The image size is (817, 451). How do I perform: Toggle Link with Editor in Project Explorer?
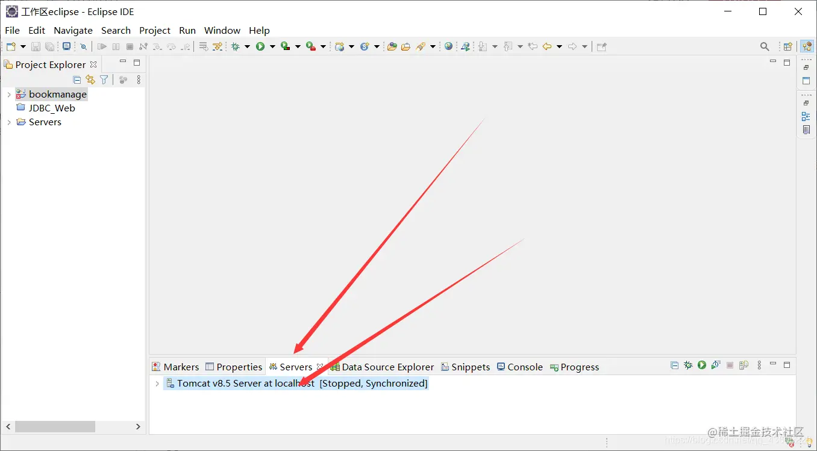coord(90,79)
